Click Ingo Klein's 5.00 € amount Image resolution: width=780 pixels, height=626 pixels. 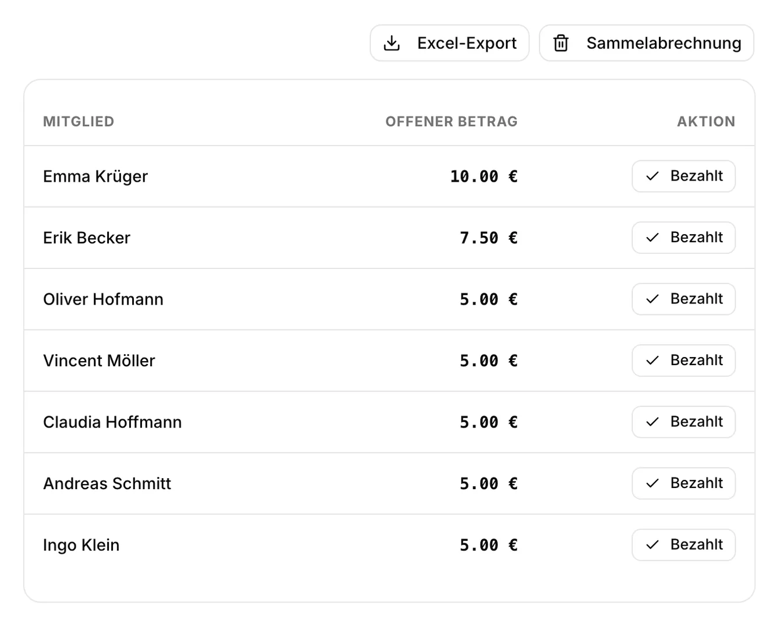tap(488, 545)
